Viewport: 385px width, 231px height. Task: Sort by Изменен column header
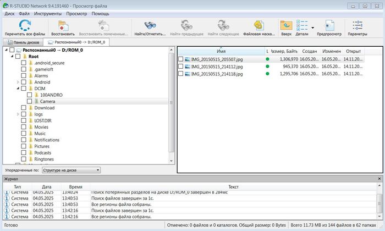point(332,51)
